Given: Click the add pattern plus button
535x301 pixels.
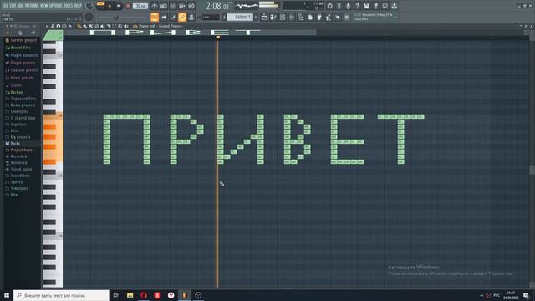Looking at the screenshot, I should [257, 17].
